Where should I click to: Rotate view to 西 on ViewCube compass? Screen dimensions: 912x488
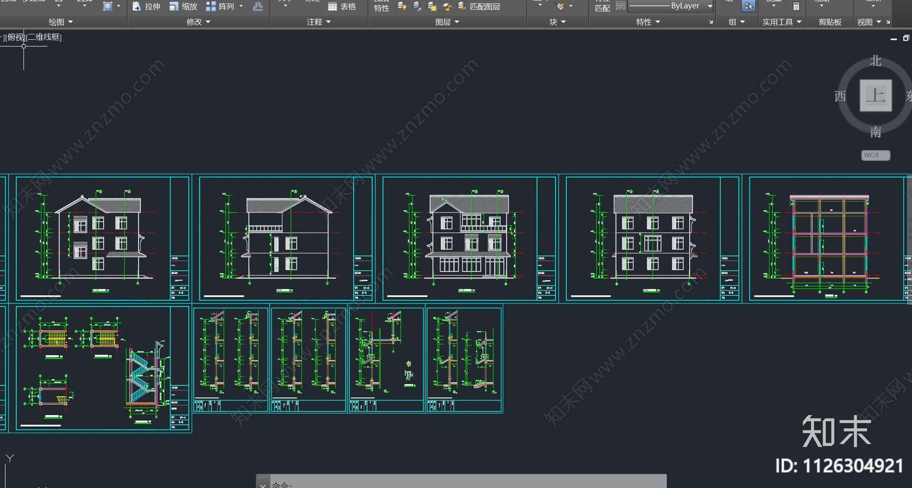point(840,96)
